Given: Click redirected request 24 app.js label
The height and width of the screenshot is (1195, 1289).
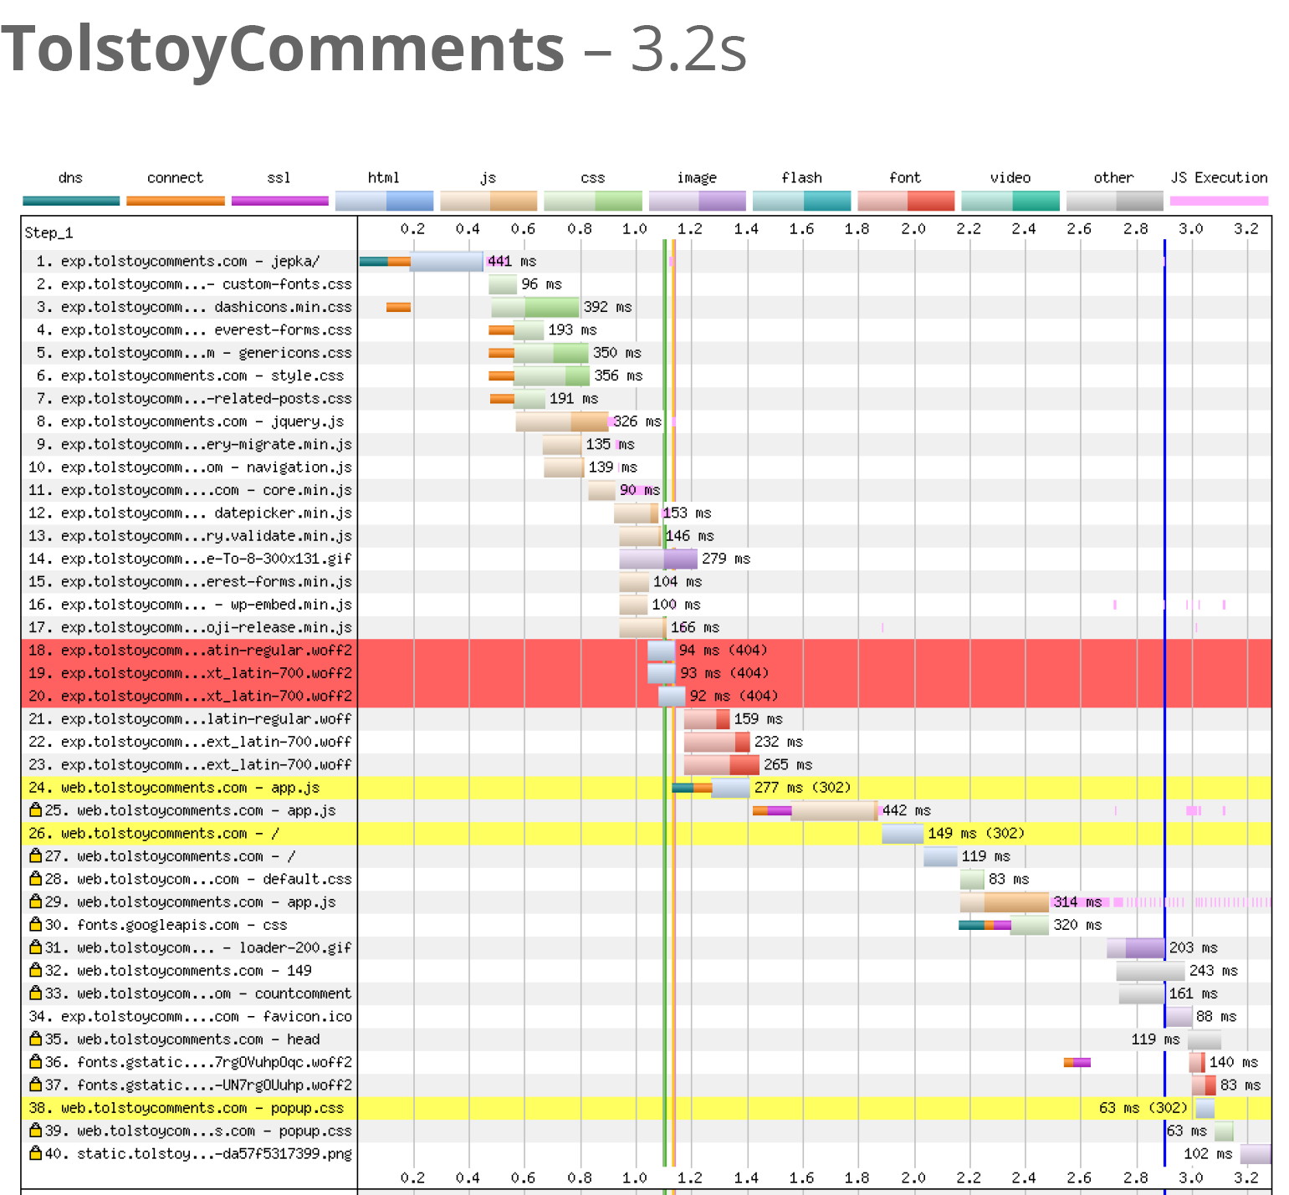Looking at the screenshot, I should 174,787.
